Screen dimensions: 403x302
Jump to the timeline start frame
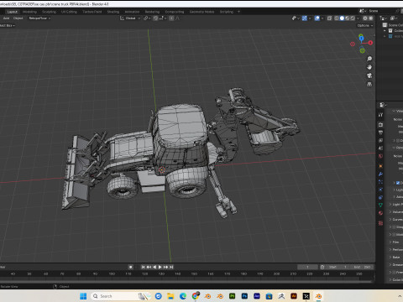coord(143,267)
